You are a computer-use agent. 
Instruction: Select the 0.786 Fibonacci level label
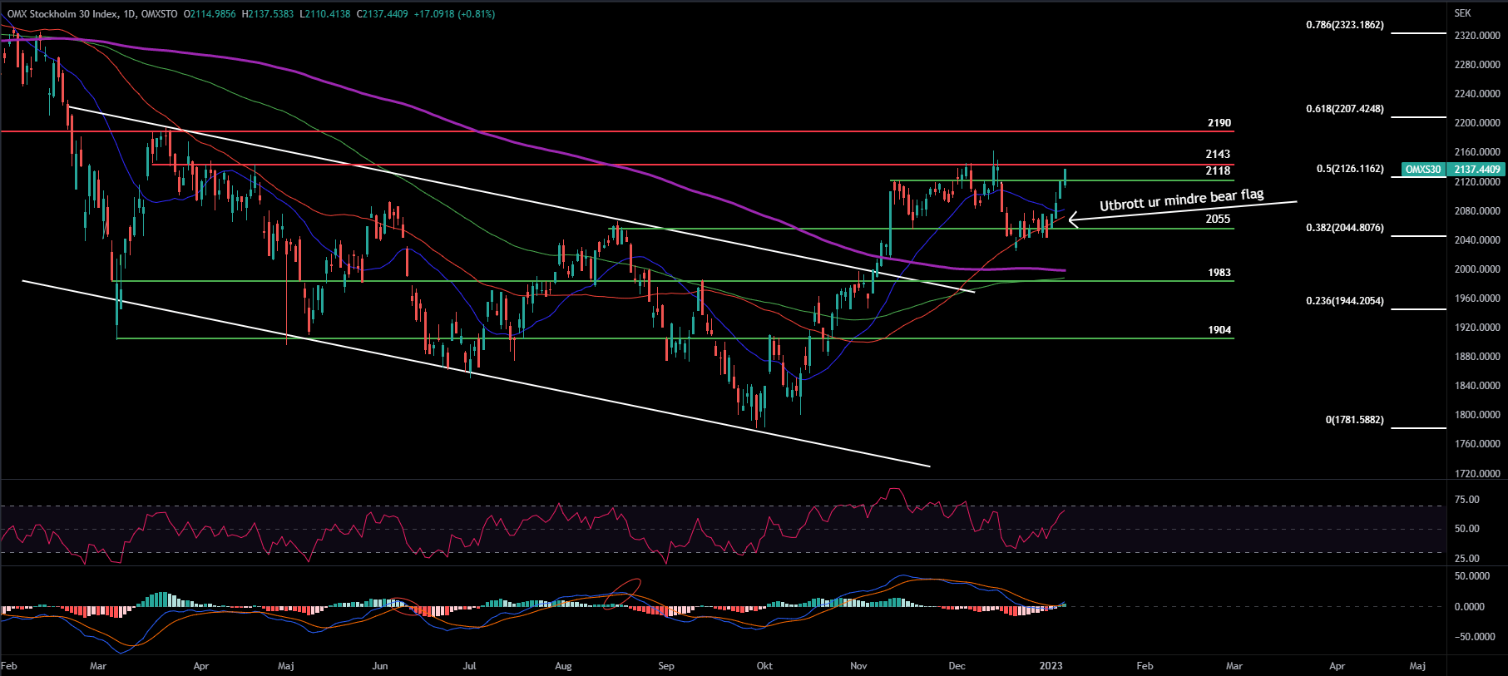point(1344,25)
